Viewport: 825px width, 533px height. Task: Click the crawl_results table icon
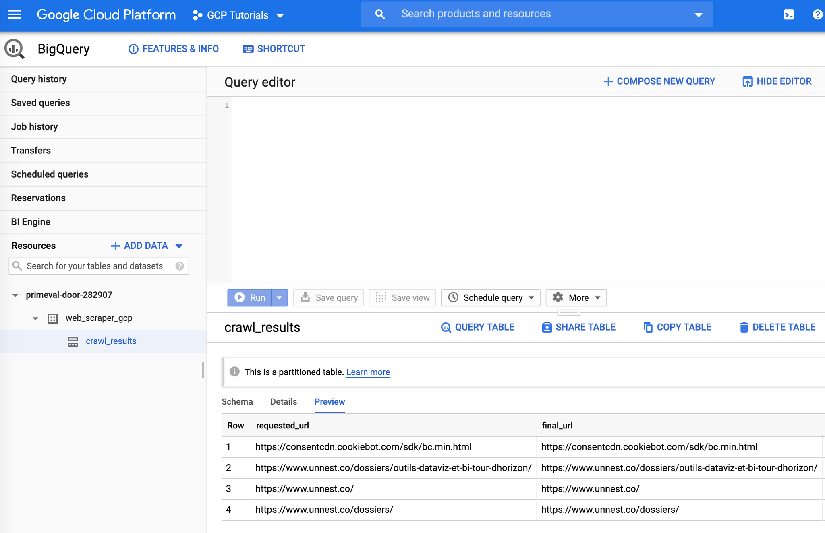coord(73,342)
